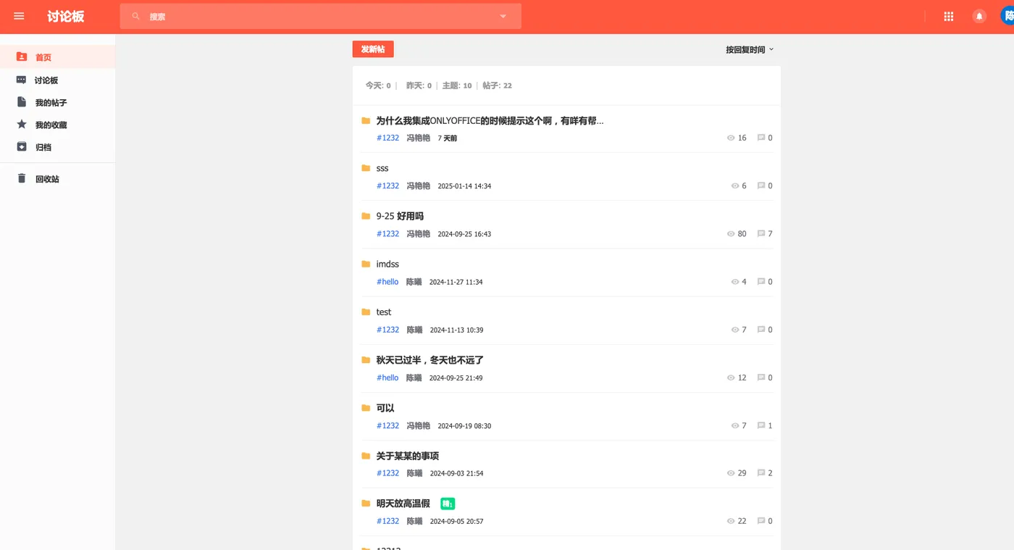
Task: Click the #hello tag on 秋天已过半 post
Action: (x=387, y=378)
